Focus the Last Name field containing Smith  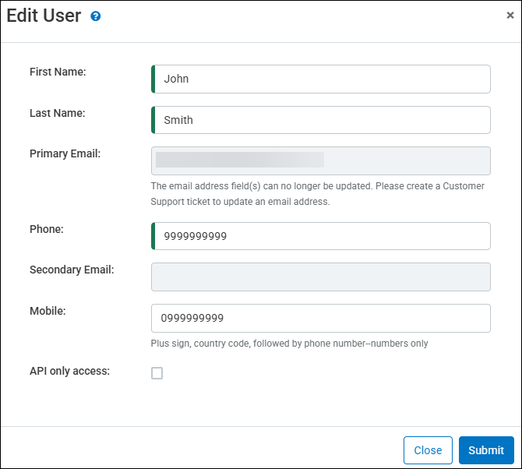(321, 120)
